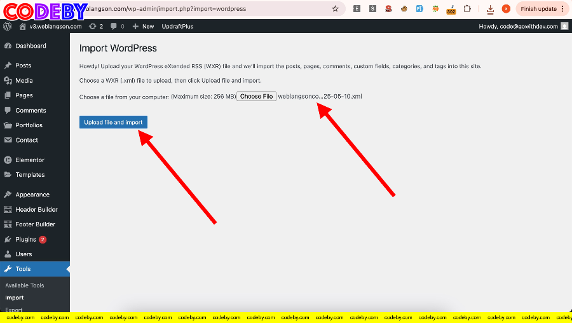The image size is (572, 323).
Task: Click the red S extension icon
Action: pyautogui.click(x=388, y=9)
